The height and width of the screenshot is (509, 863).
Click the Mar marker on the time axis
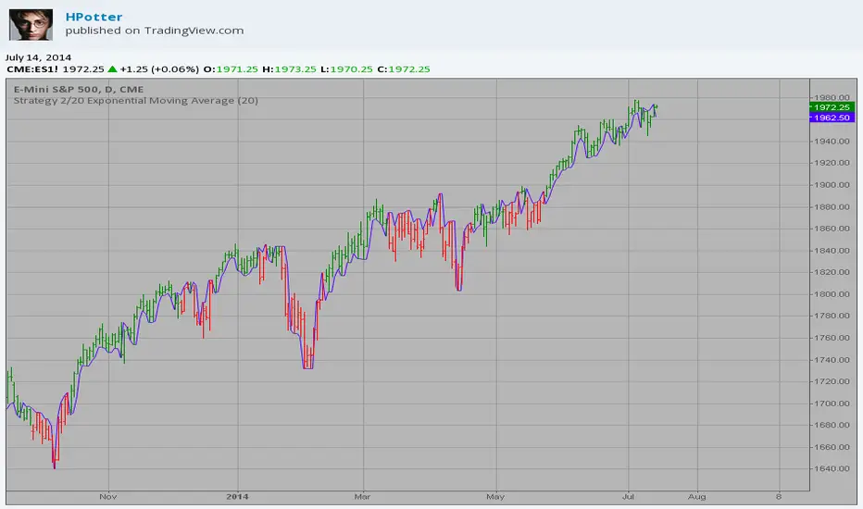[362, 497]
